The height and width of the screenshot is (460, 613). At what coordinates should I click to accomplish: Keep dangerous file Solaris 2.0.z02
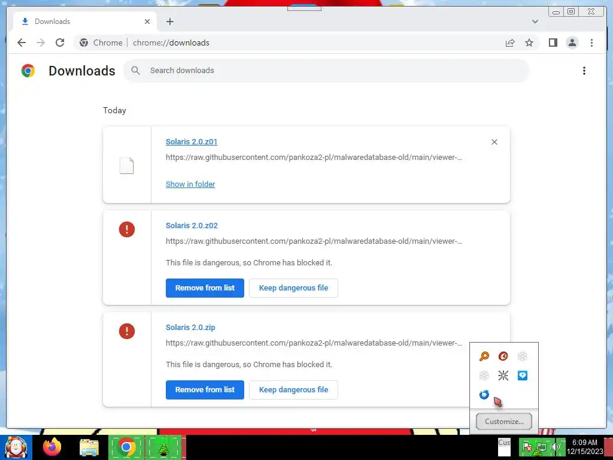click(293, 288)
